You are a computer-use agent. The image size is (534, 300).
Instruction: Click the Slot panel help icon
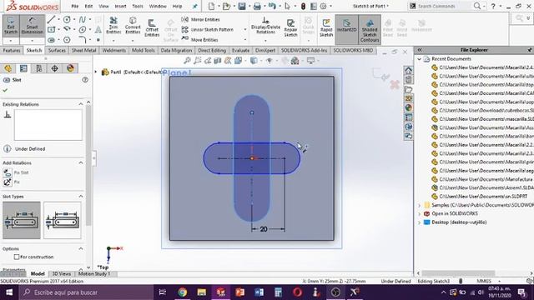point(85,80)
